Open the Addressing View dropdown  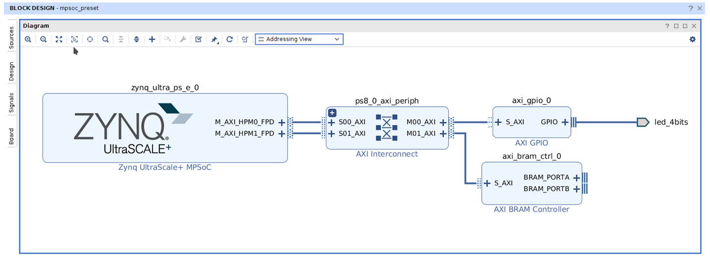[299, 39]
